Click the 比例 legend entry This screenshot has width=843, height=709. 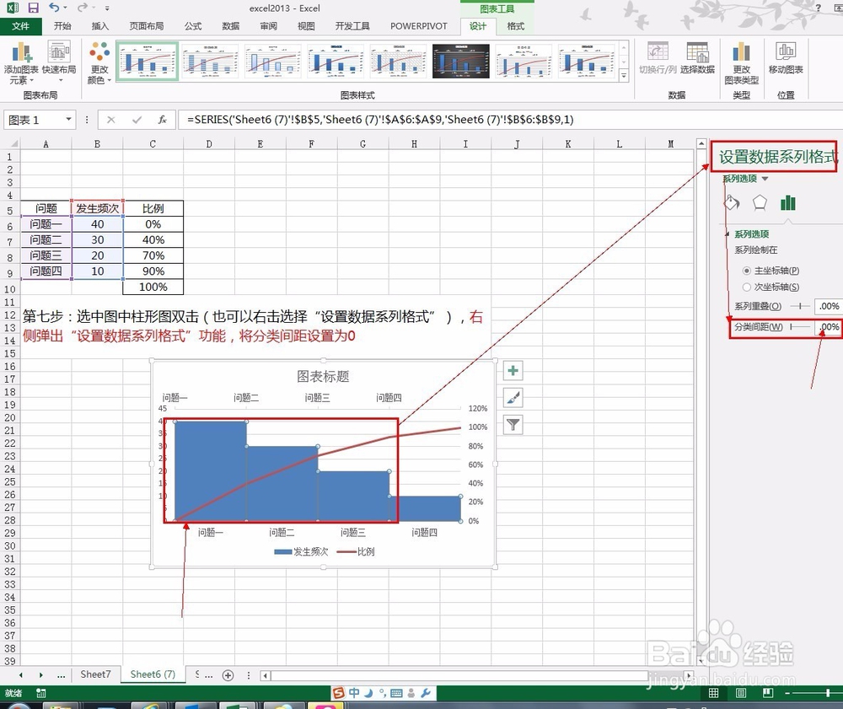click(x=356, y=551)
